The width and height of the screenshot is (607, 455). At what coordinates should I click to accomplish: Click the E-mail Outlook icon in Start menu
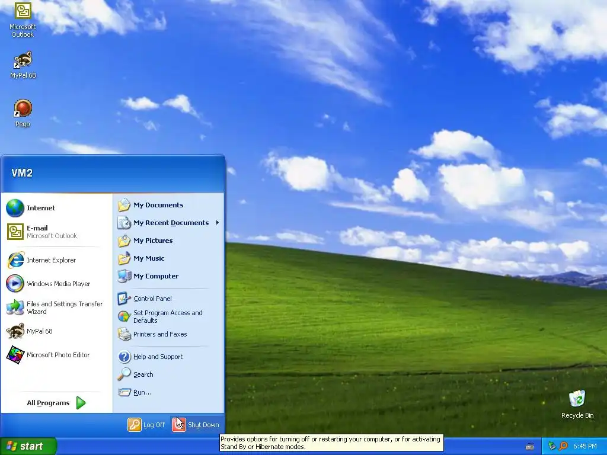click(x=15, y=232)
